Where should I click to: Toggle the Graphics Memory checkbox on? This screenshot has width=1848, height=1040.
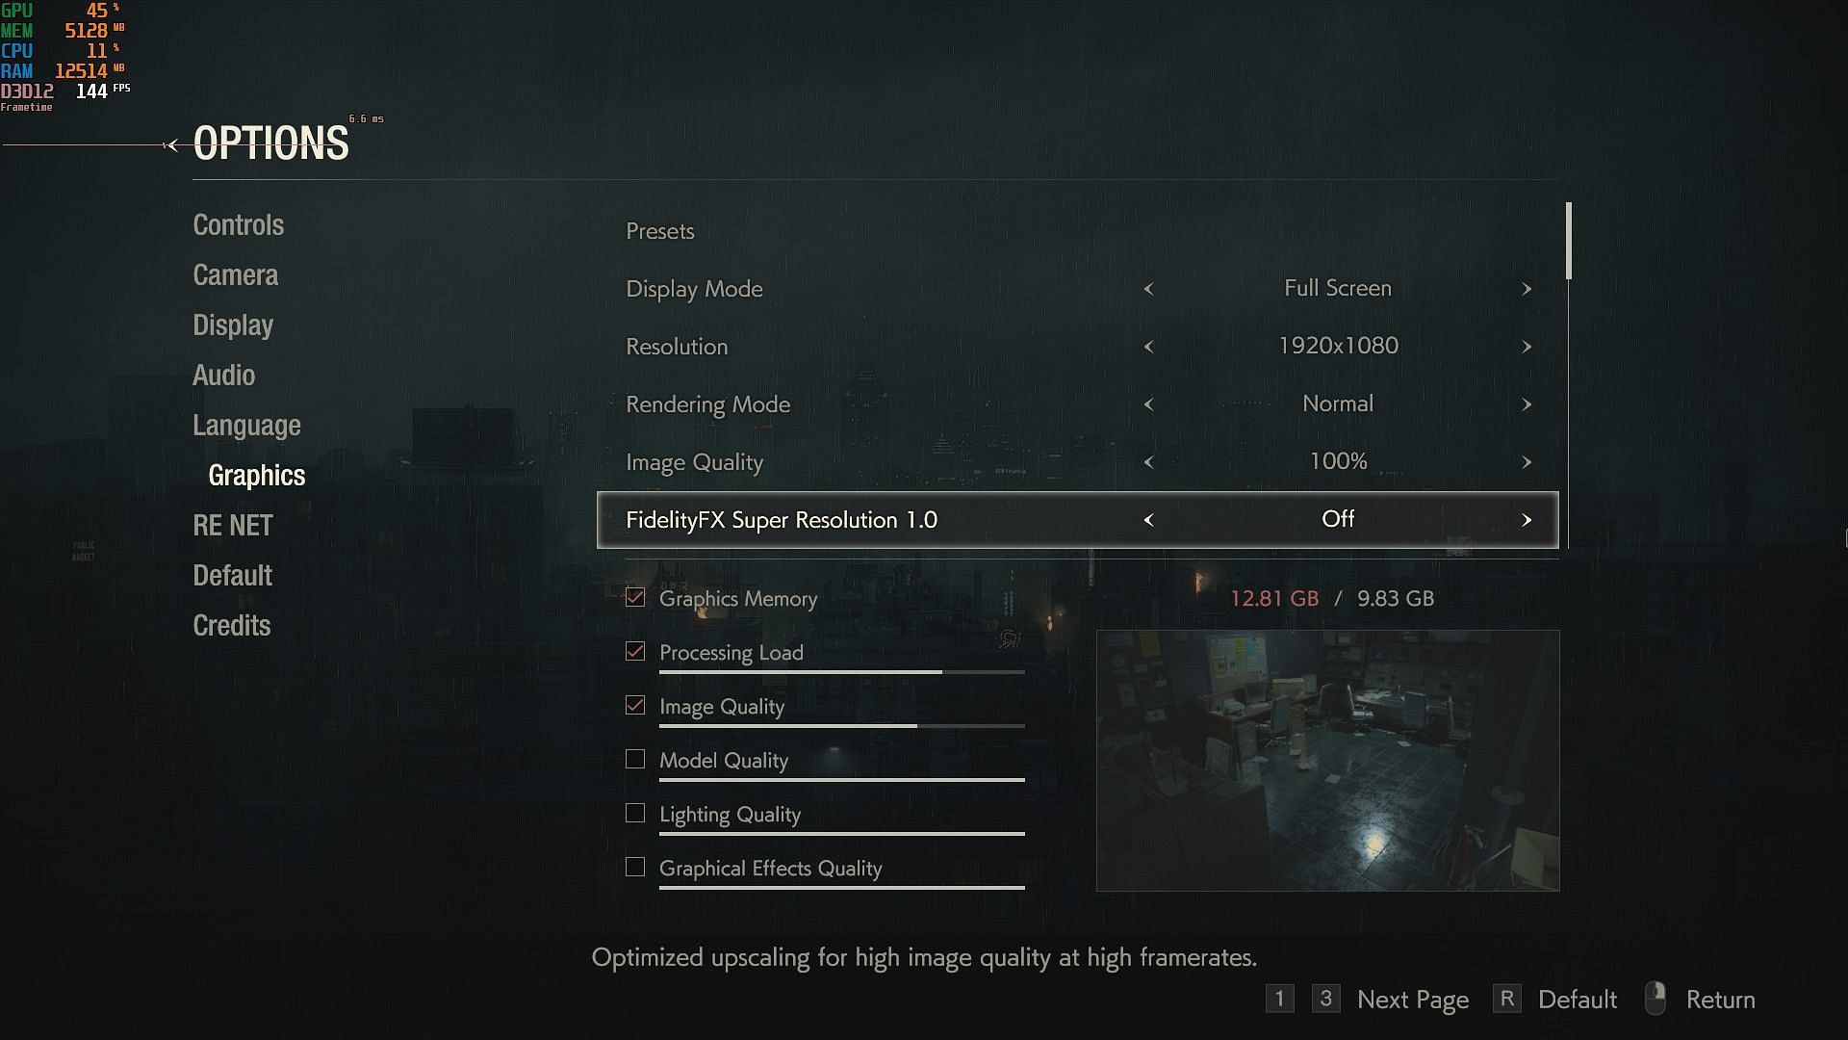634,597
